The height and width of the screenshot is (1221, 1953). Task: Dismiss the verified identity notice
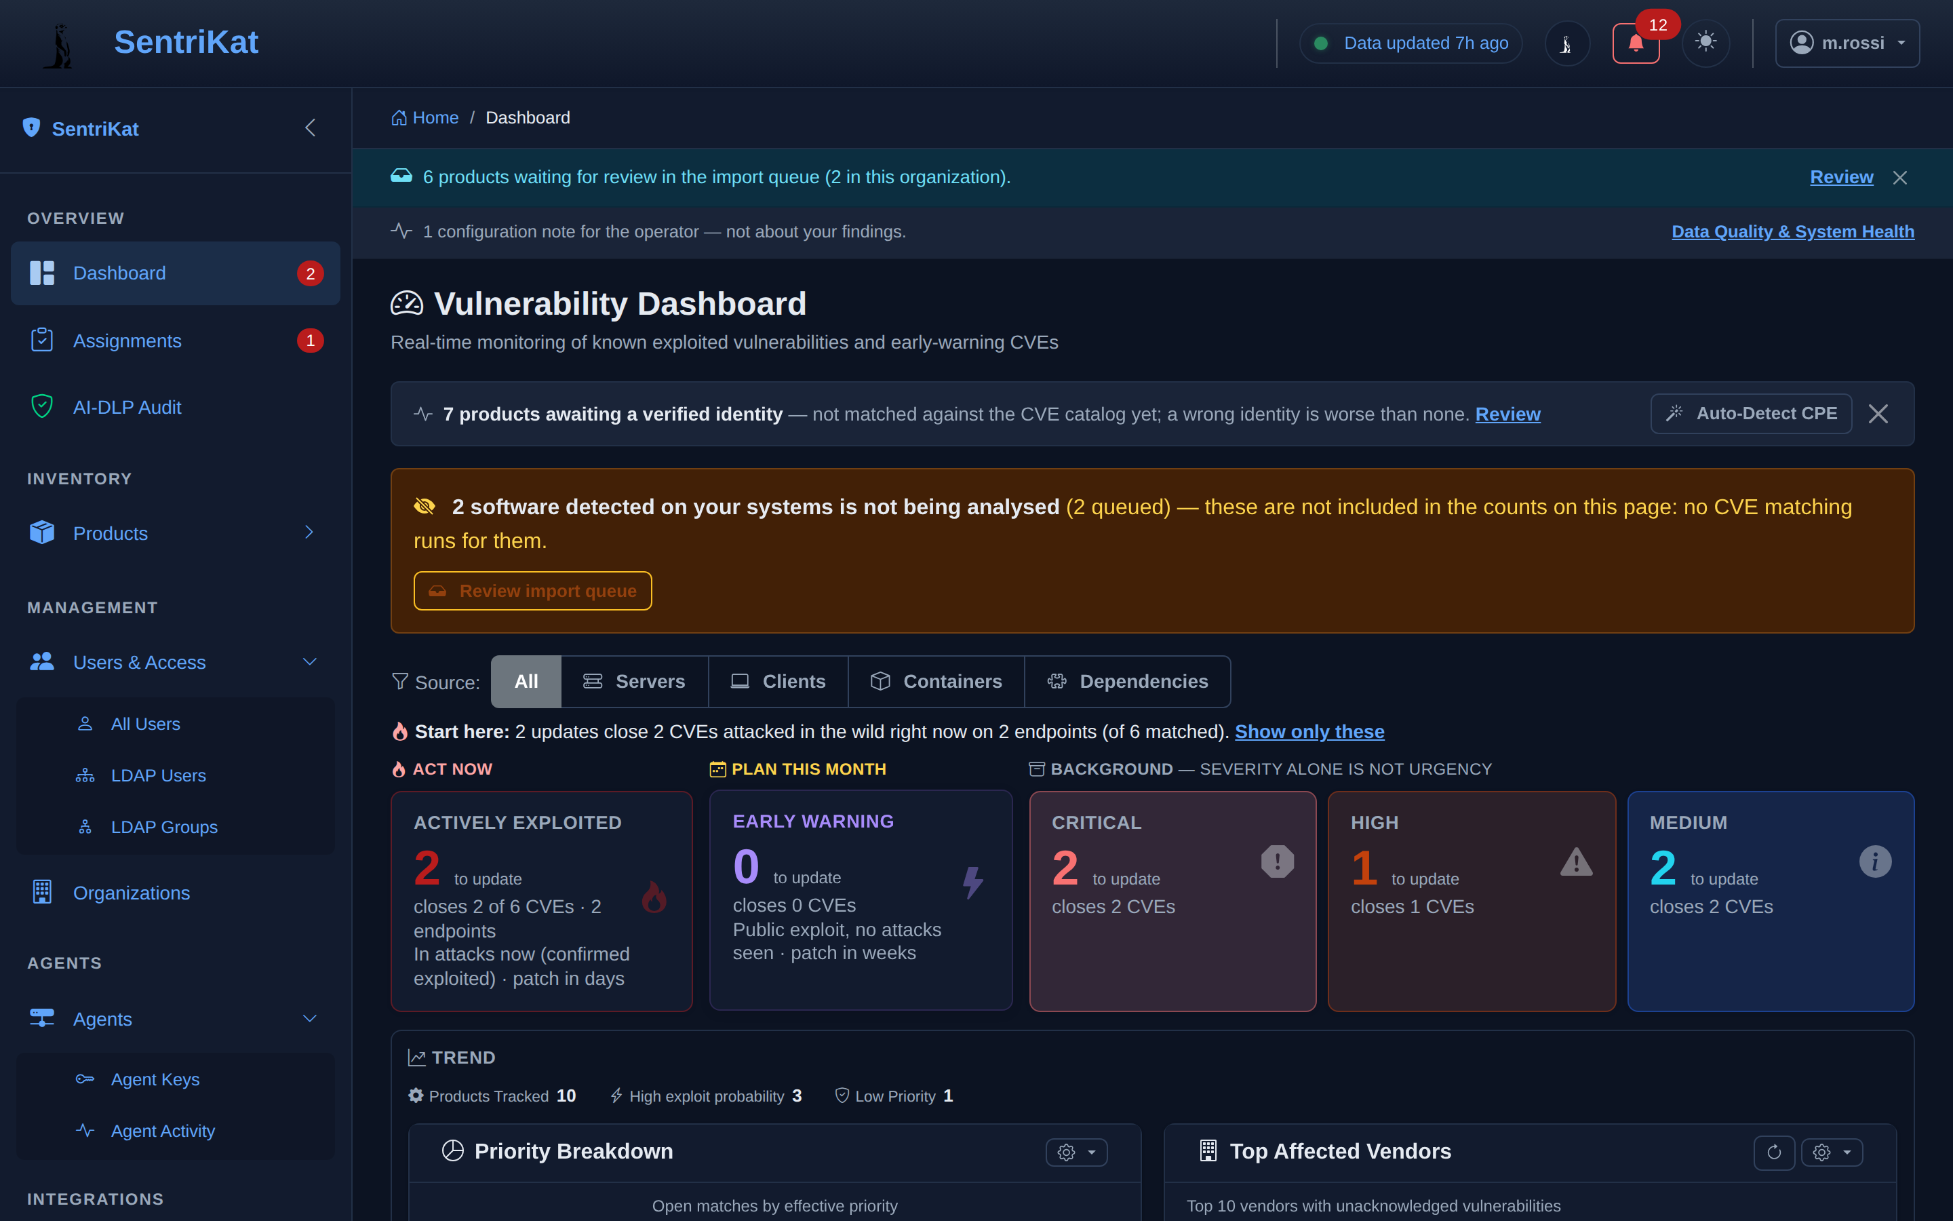[x=1878, y=414]
